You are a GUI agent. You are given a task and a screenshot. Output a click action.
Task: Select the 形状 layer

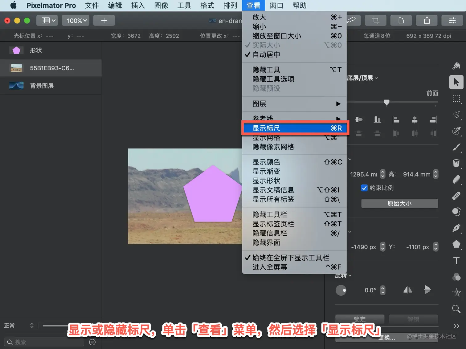point(51,51)
